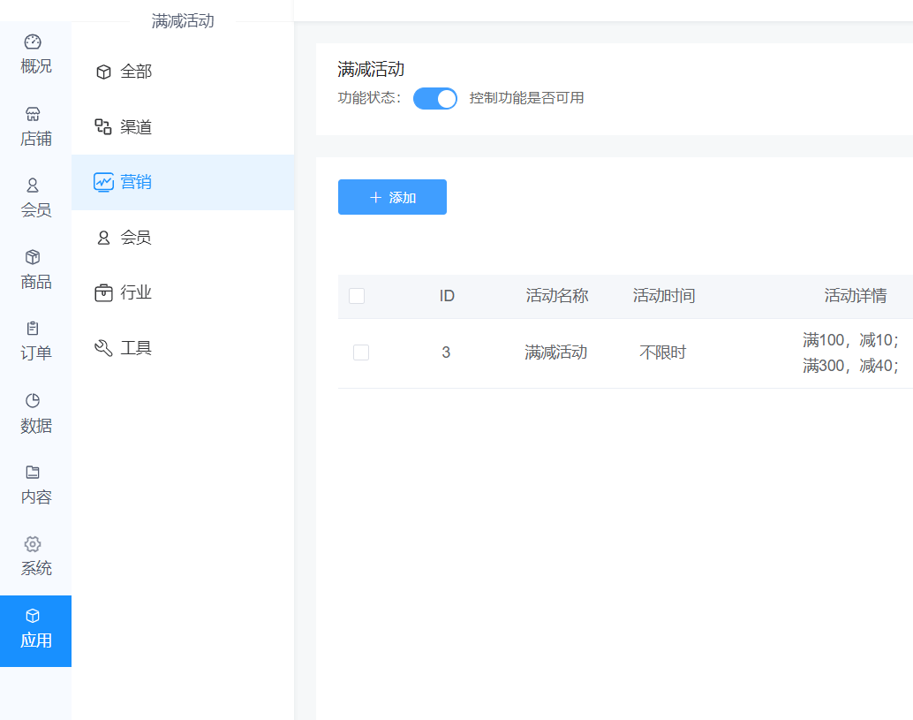
Task: Click the 系统 gear icon
Action: (33, 543)
